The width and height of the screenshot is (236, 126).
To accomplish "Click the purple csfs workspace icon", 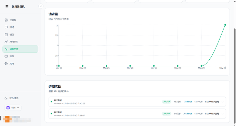I will 8,108.
